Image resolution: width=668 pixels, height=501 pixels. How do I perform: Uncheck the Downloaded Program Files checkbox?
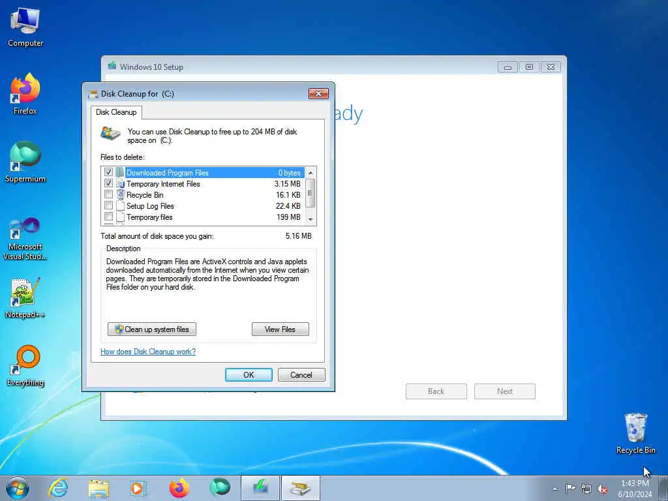tap(109, 172)
